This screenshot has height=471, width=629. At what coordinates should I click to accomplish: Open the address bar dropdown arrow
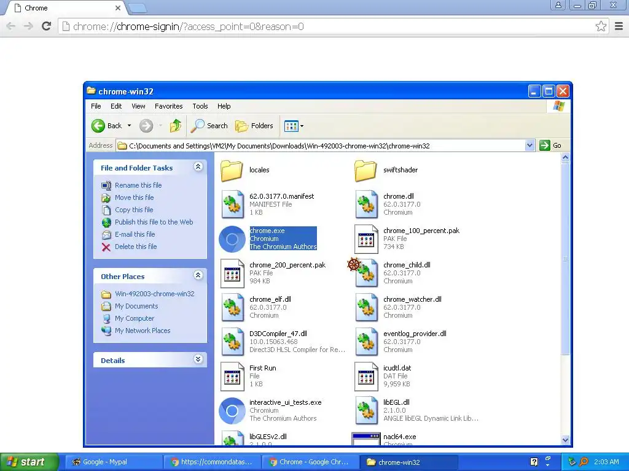point(529,145)
